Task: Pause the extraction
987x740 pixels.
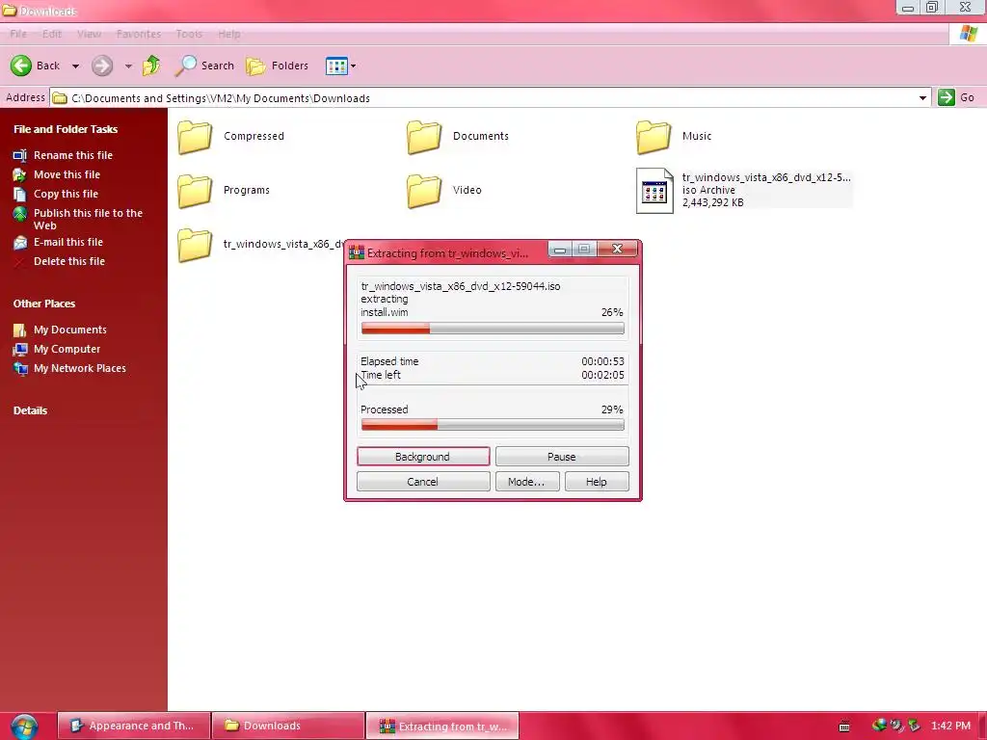Action: [562, 457]
